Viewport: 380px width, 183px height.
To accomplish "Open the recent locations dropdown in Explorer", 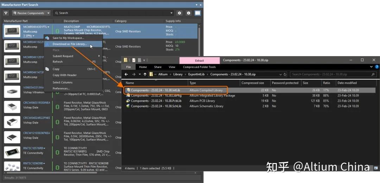I will pos(140,74).
